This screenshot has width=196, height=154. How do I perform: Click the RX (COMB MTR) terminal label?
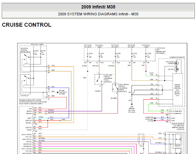pyautogui.click(x=176, y=111)
